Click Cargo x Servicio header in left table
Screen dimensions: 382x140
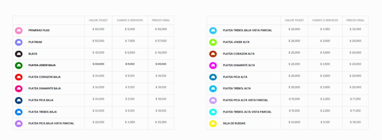130,20
